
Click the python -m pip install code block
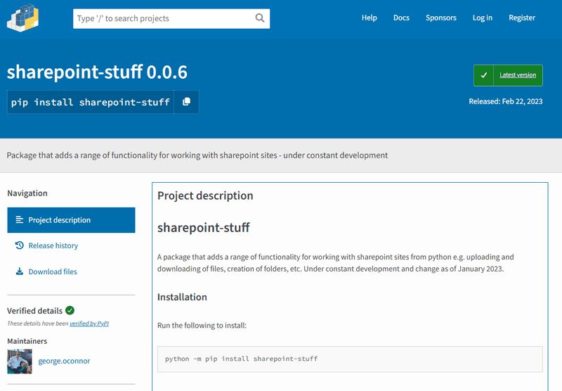(350, 359)
